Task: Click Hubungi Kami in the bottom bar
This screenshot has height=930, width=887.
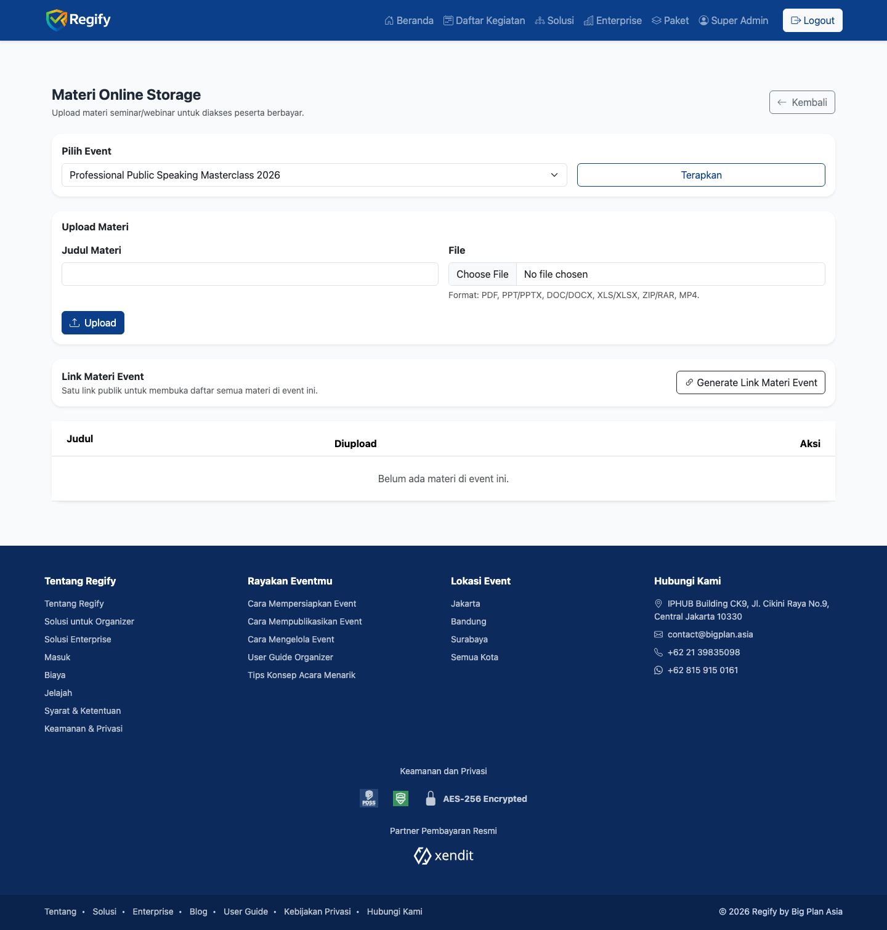Action: click(x=395, y=912)
